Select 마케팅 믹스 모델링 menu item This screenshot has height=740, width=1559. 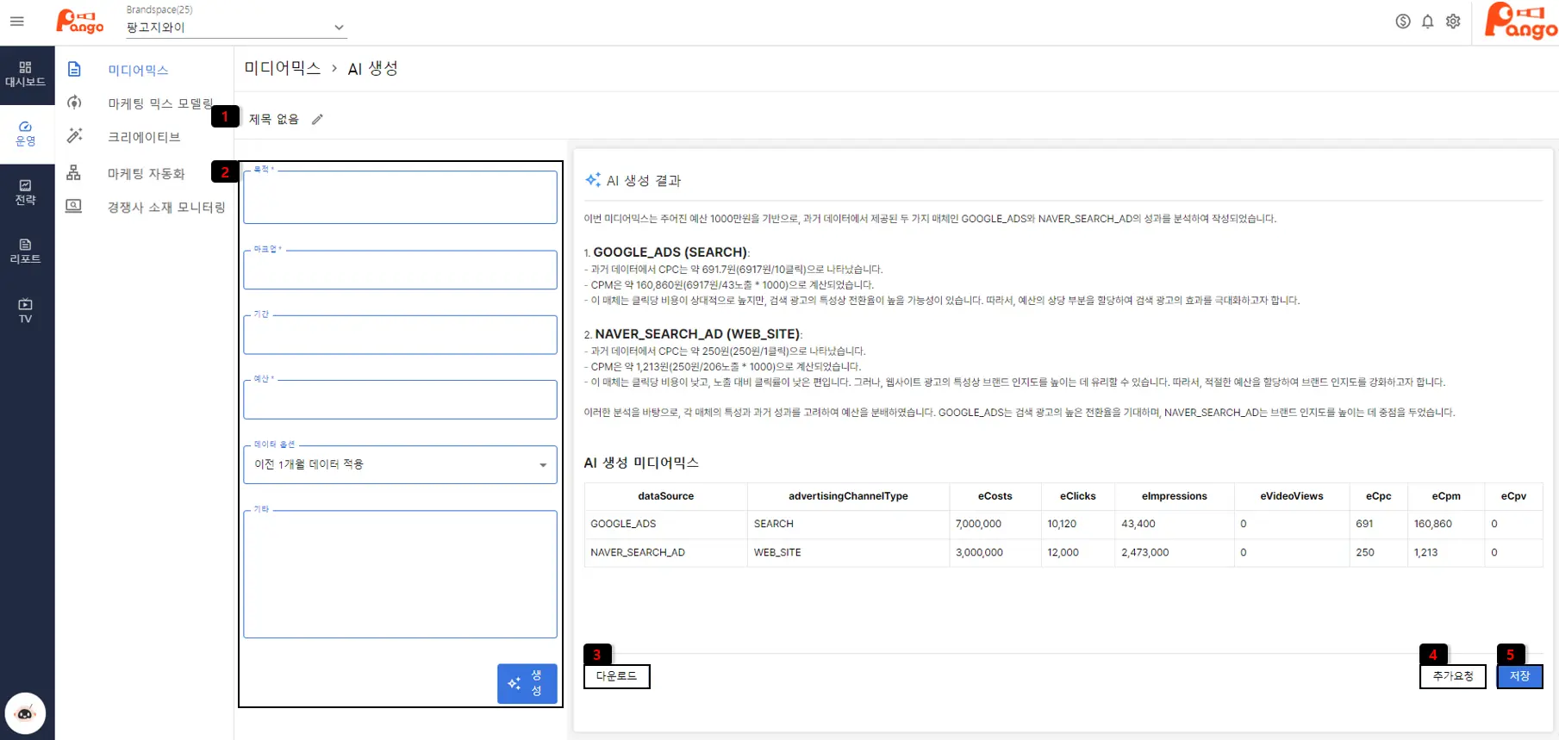159,103
